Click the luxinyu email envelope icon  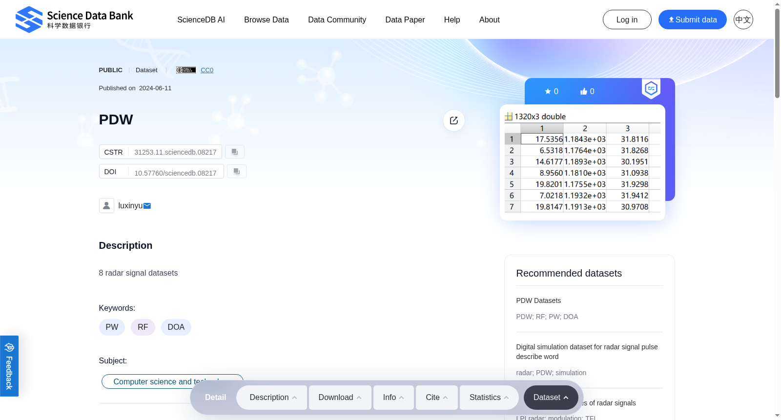[x=147, y=206]
